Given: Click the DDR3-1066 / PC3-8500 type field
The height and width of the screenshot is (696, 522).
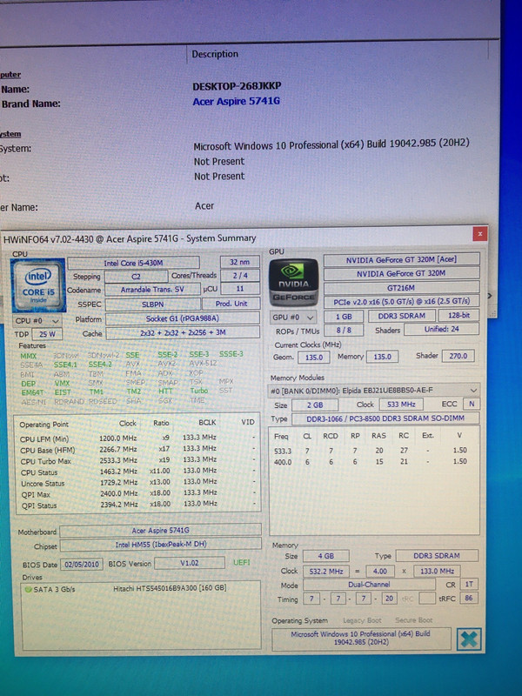Looking at the screenshot, I should pyautogui.click(x=385, y=418).
